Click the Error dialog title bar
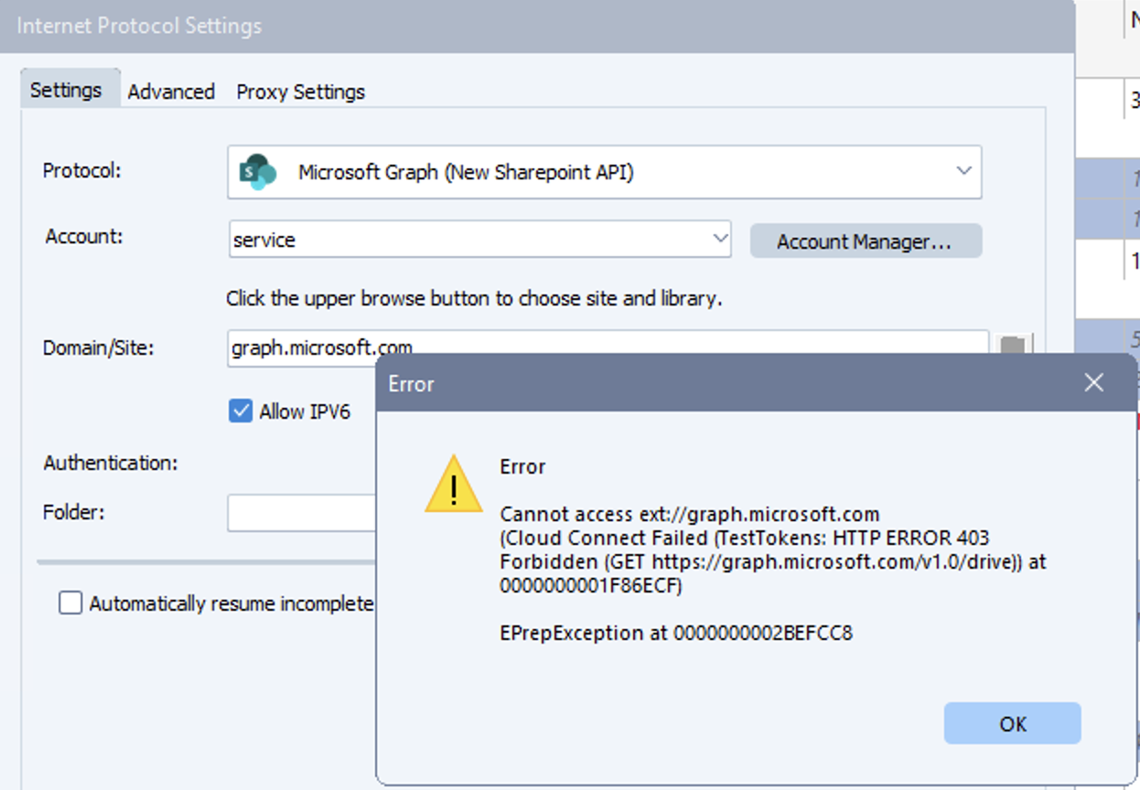This screenshot has width=1140, height=790. tap(757, 383)
